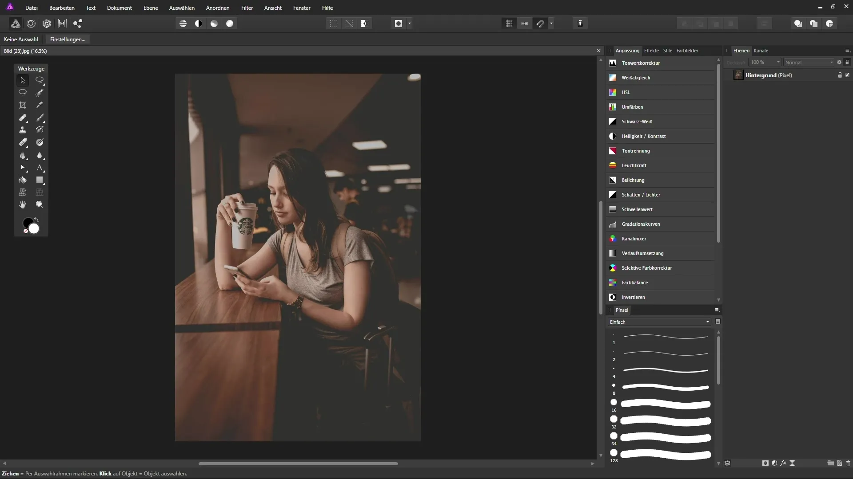Select the Flood Fill bucket tool
853x479 pixels.
pos(23,180)
